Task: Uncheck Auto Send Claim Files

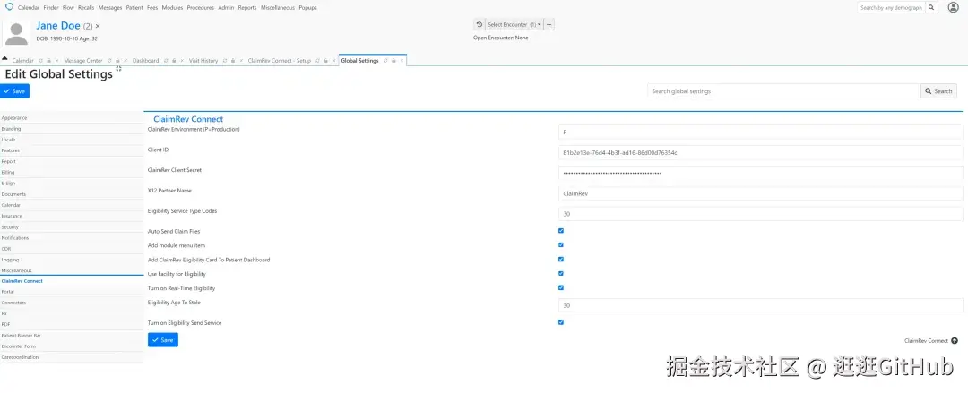Action: 560,231
